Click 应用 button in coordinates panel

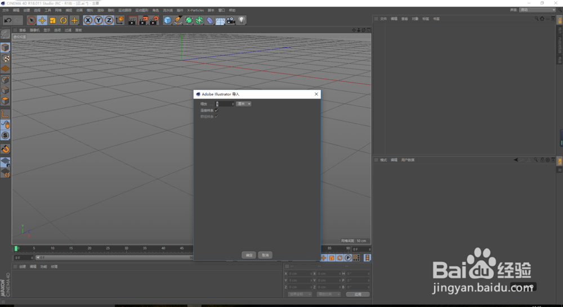click(x=358, y=295)
